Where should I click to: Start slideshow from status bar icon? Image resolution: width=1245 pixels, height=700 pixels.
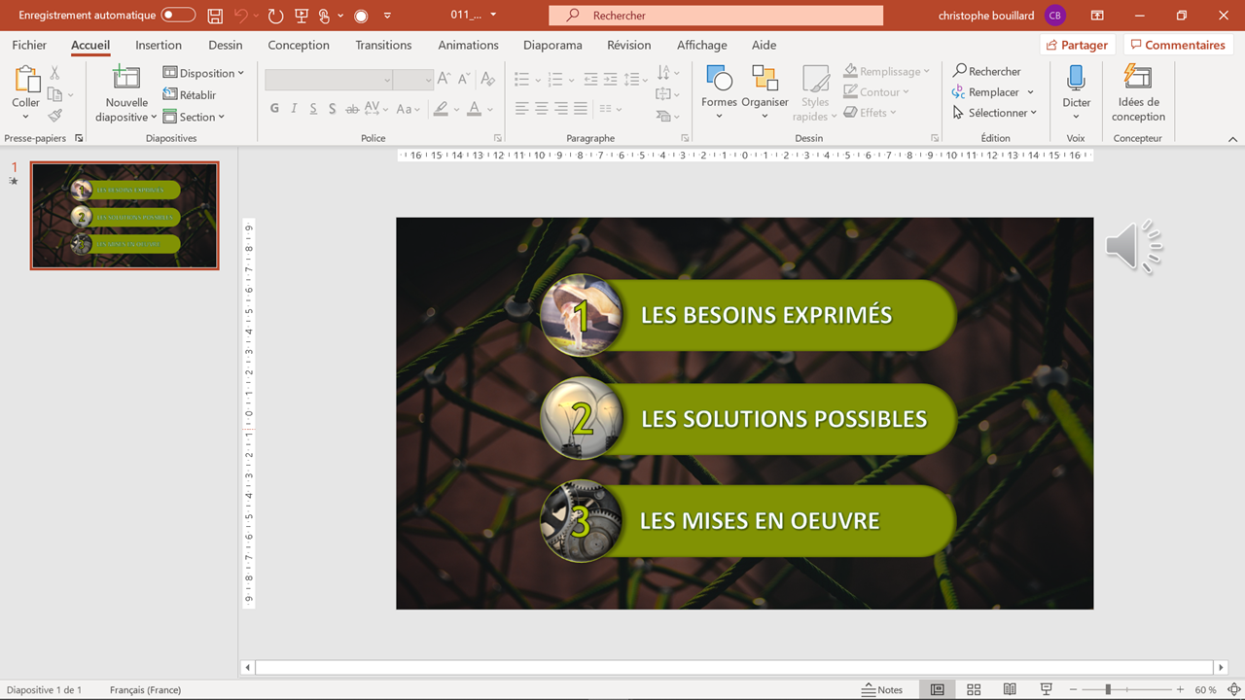(x=1047, y=689)
